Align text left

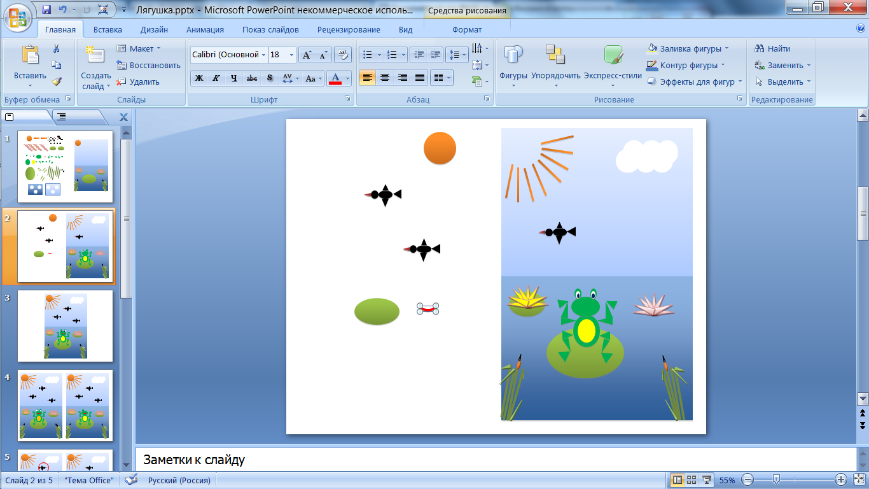click(x=367, y=78)
